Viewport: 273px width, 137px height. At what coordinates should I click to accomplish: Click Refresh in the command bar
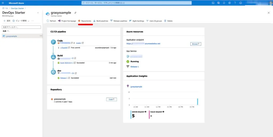point(51,21)
